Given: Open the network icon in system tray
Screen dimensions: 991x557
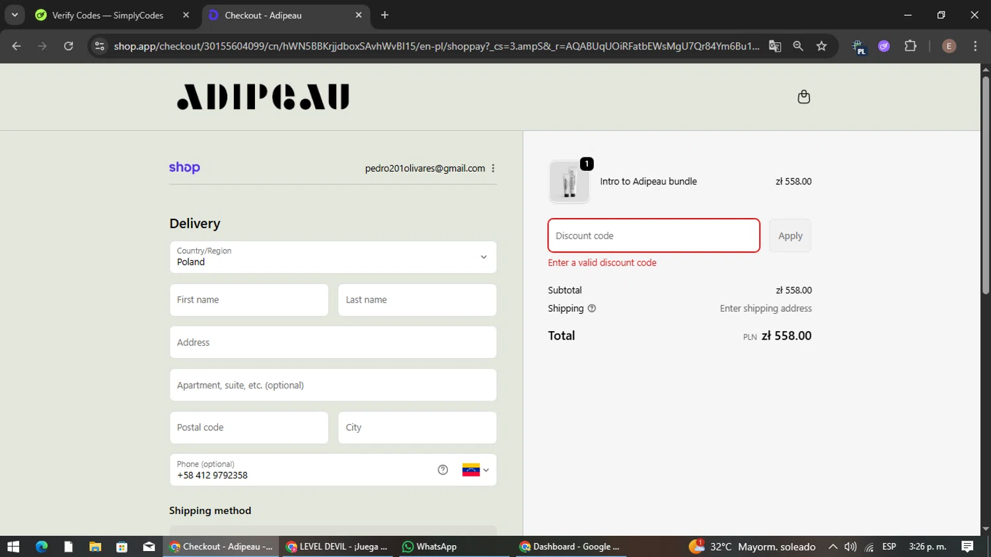Looking at the screenshot, I should coord(869,546).
